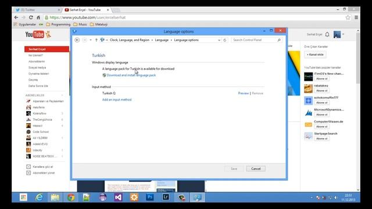The width and height of the screenshot is (372, 209).
Task: Open the orange gear app on taskbar
Action: [x=134, y=197]
